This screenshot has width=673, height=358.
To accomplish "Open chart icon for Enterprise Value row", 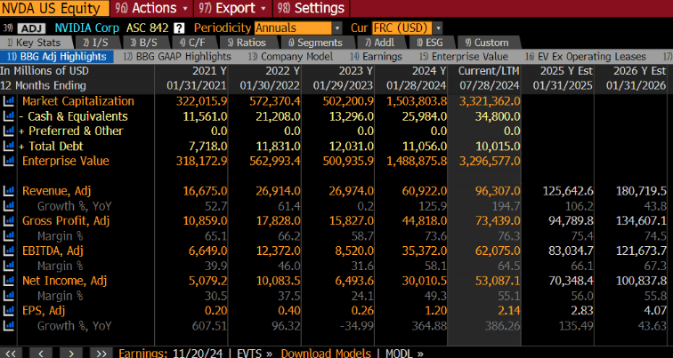I will pos(9,161).
